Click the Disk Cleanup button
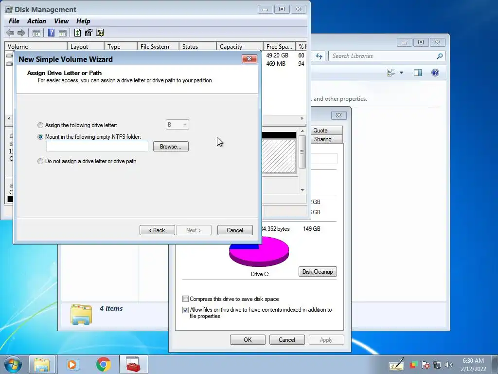The width and height of the screenshot is (498, 374). (x=318, y=272)
